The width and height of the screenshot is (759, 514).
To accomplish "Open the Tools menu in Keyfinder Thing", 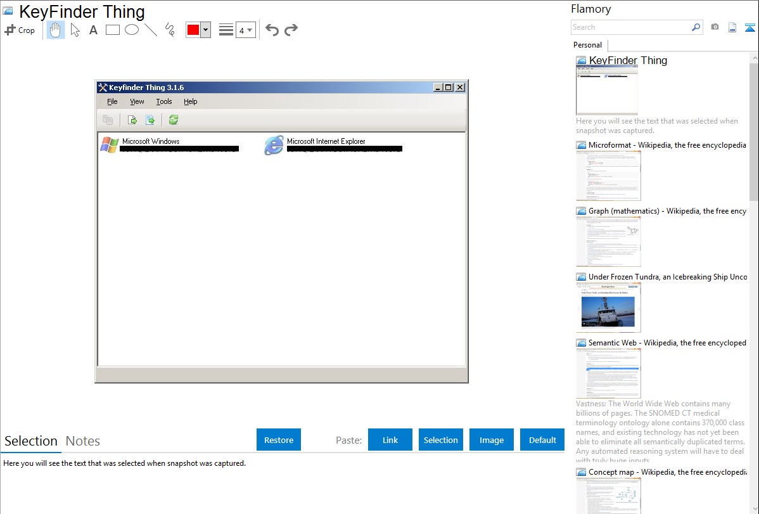I will click(164, 101).
